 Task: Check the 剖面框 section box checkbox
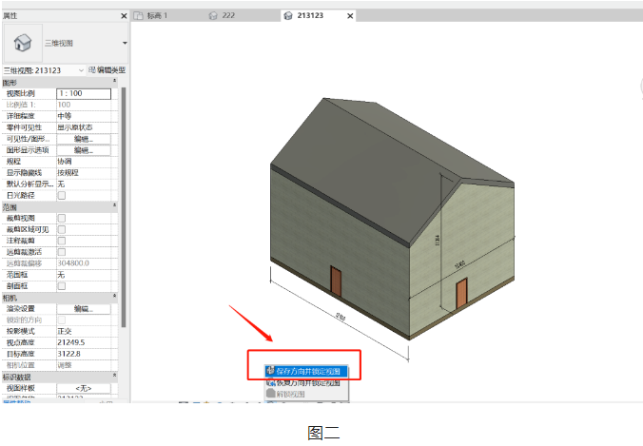62,285
